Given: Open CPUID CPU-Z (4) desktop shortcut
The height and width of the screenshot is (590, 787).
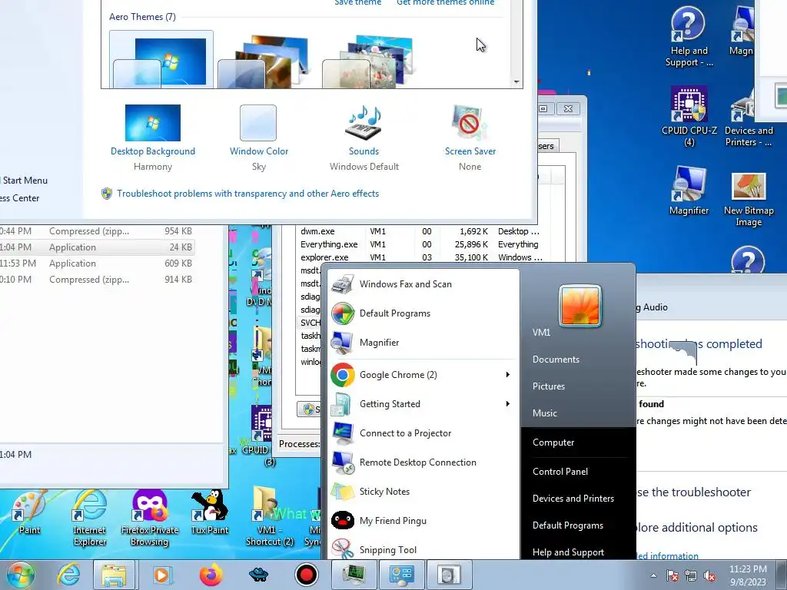Looking at the screenshot, I should pos(689,117).
